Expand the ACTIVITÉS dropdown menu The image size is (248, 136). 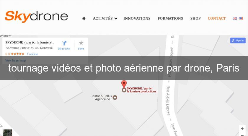105,18
